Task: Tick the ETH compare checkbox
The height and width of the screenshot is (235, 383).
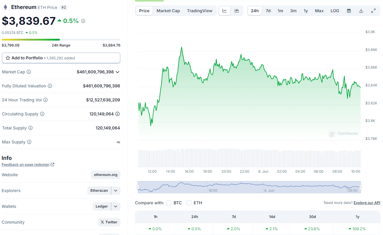Action: pos(189,203)
